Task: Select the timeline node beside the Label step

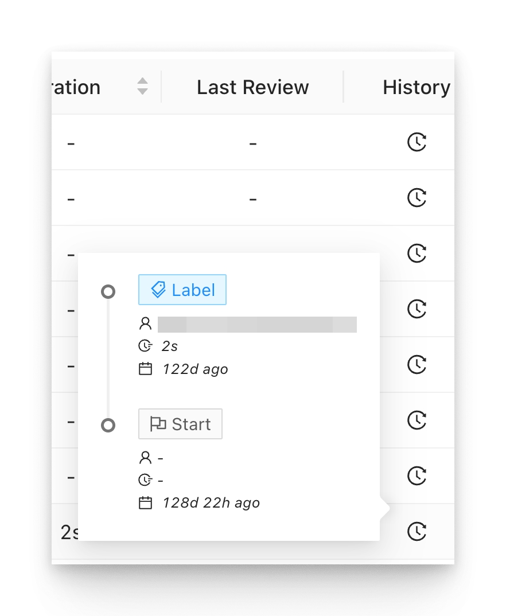Action: coord(108,291)
